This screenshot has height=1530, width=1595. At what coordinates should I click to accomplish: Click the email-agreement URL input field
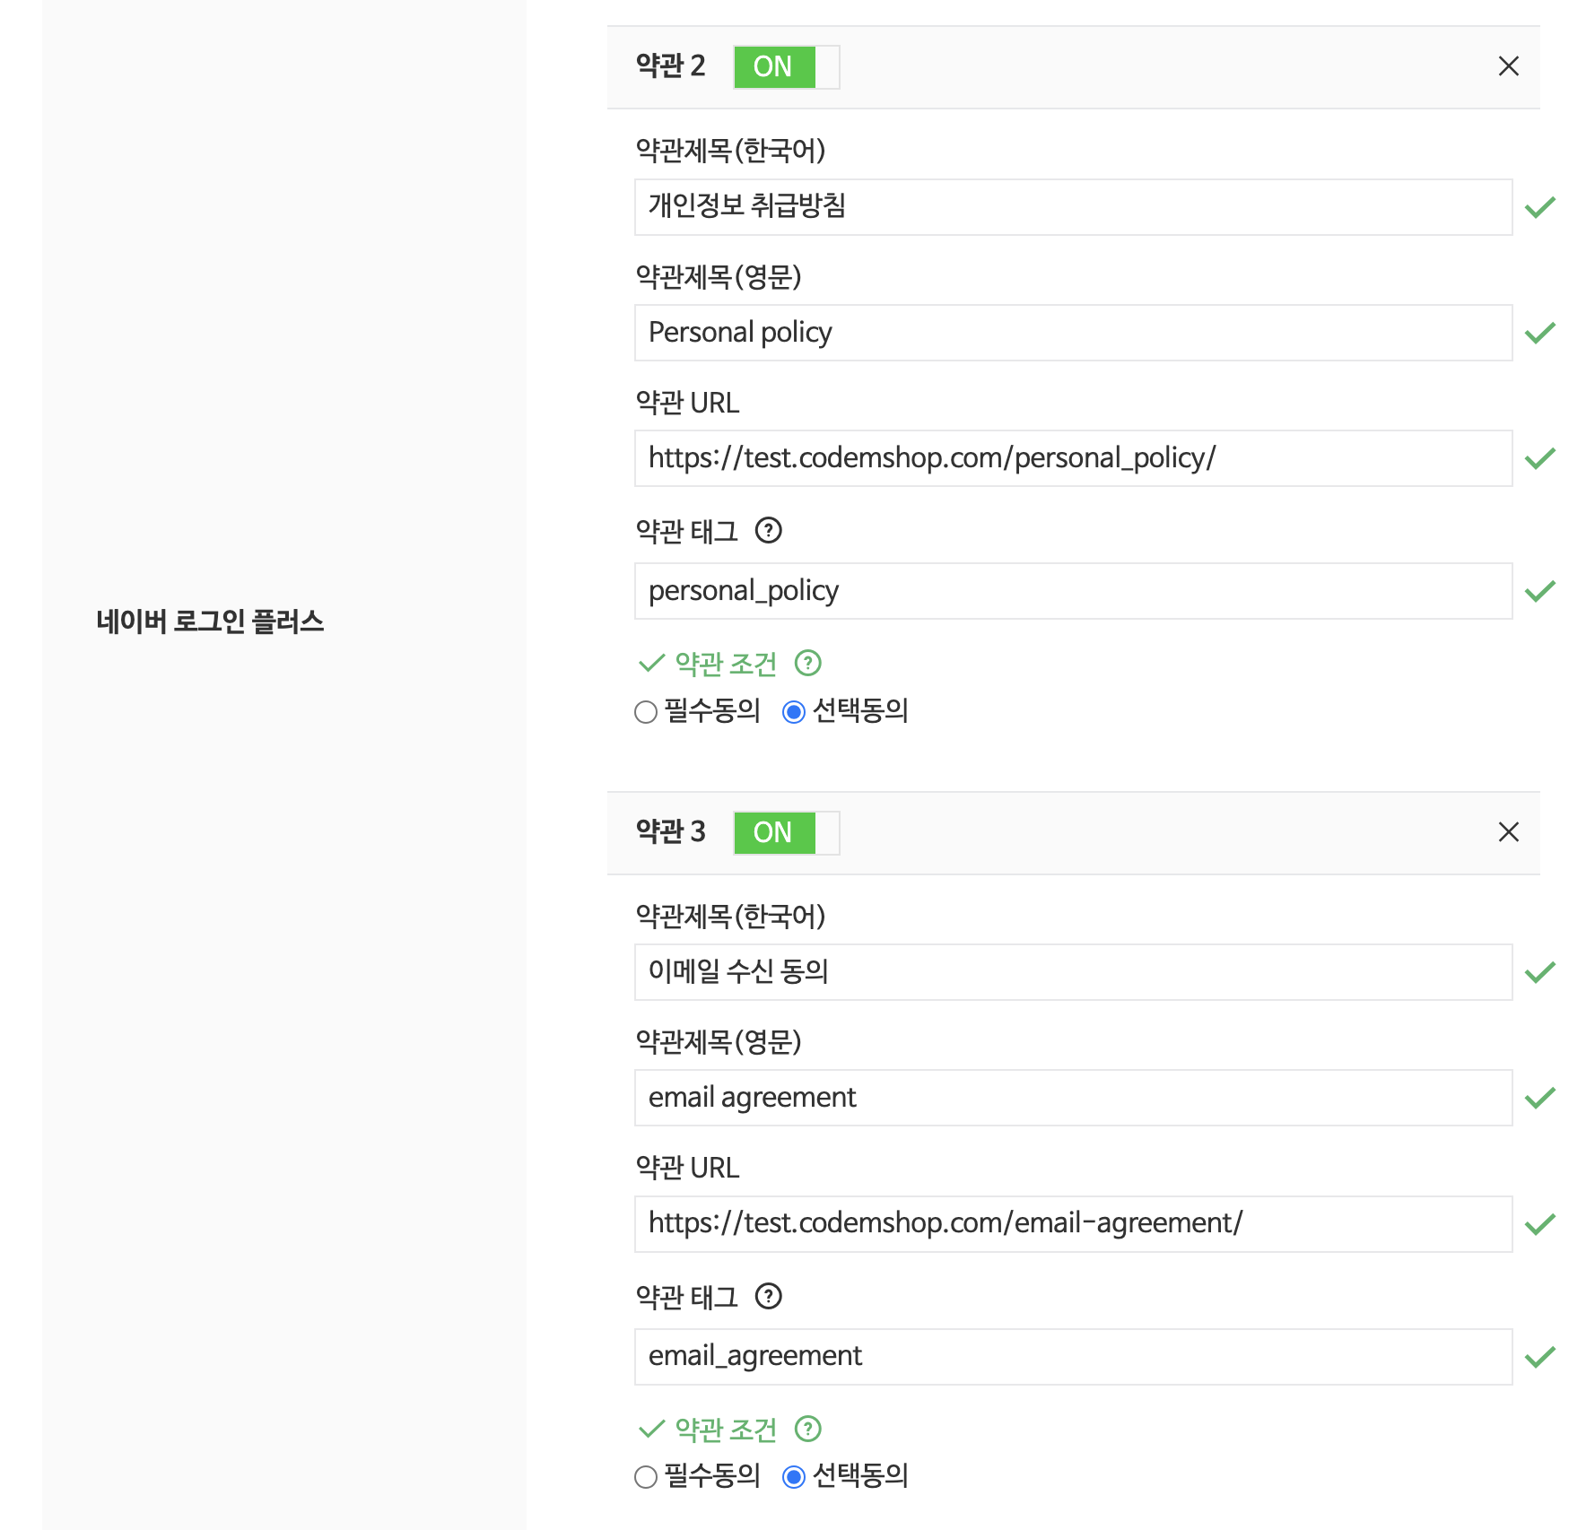pos(1073,1224)
